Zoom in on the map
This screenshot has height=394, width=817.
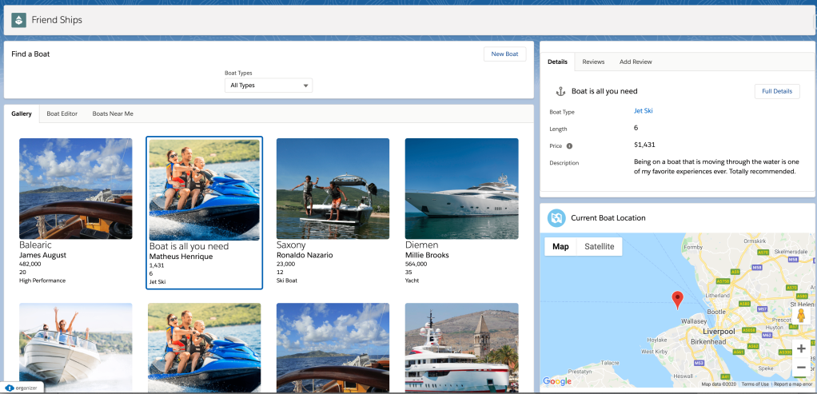[801, 348]
